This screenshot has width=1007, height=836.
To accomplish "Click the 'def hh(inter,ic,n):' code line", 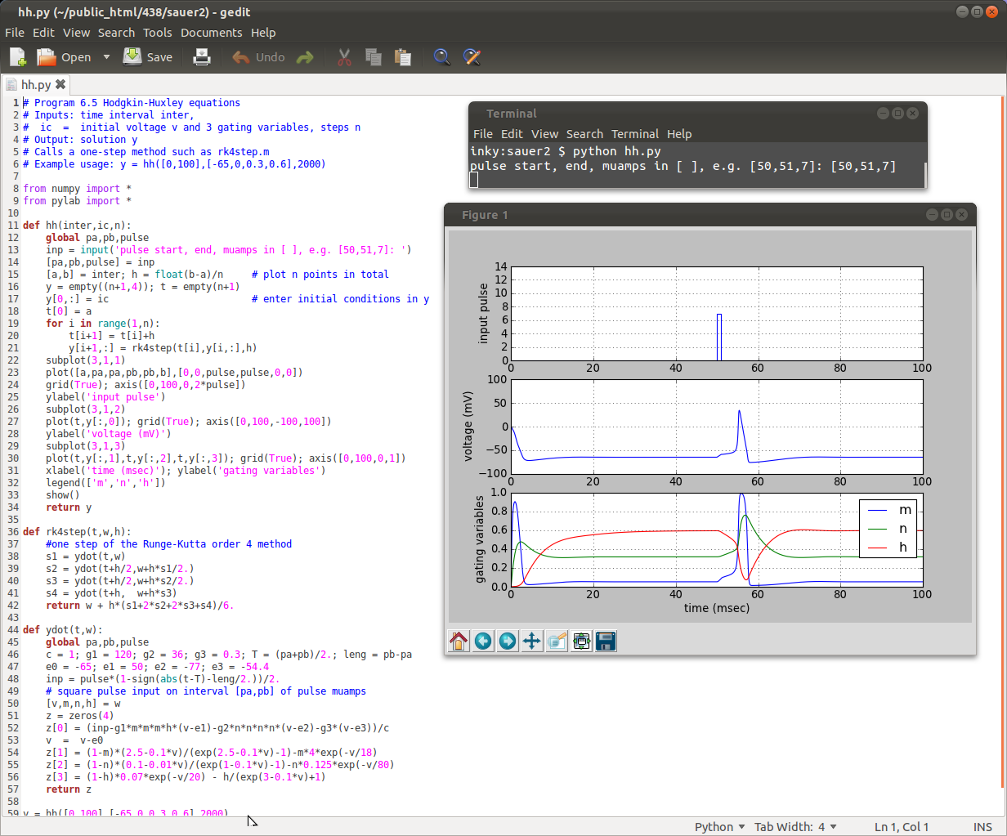I will 77,226.
